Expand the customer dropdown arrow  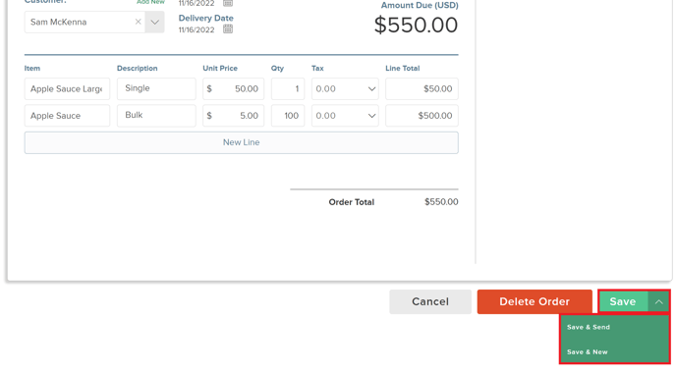pyautogui.click(x=154, y=22)
